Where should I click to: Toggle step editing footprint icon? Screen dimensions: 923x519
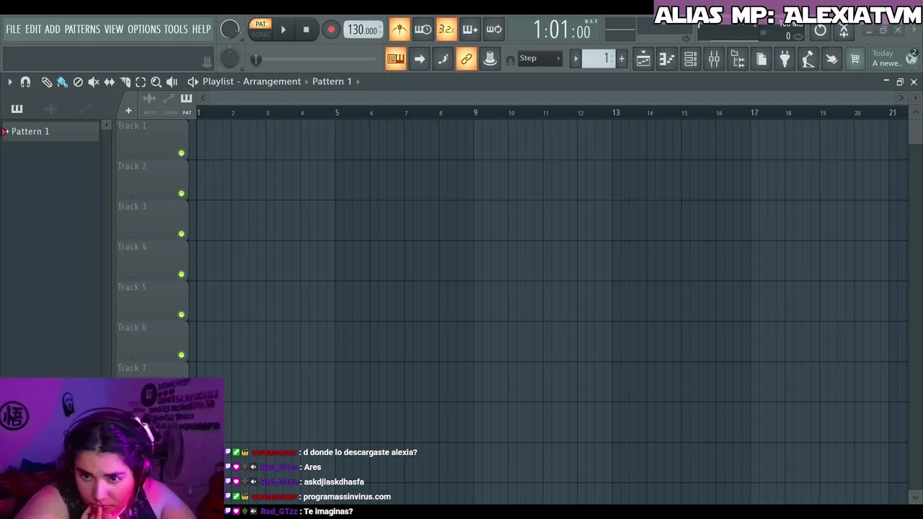[x=443, y=59]
